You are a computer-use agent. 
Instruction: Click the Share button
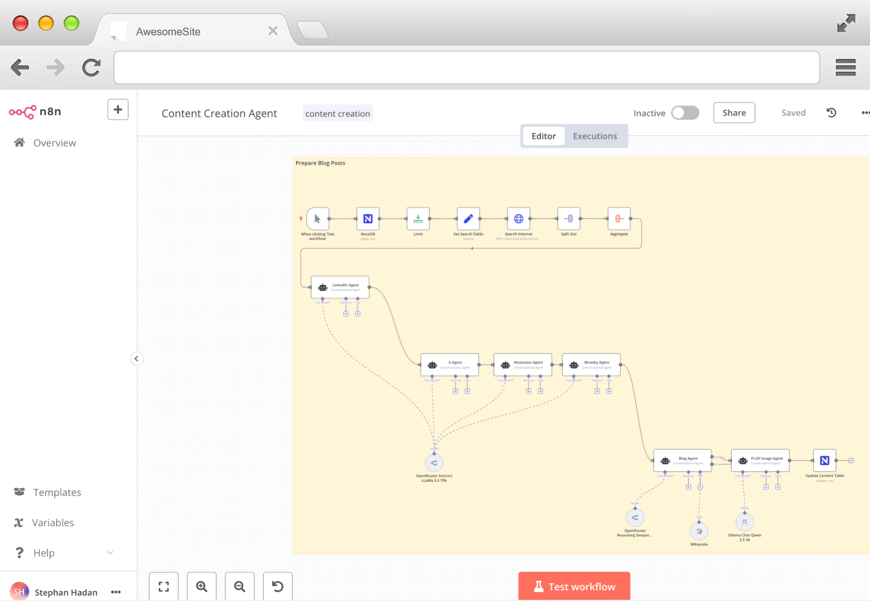[734, 113]
